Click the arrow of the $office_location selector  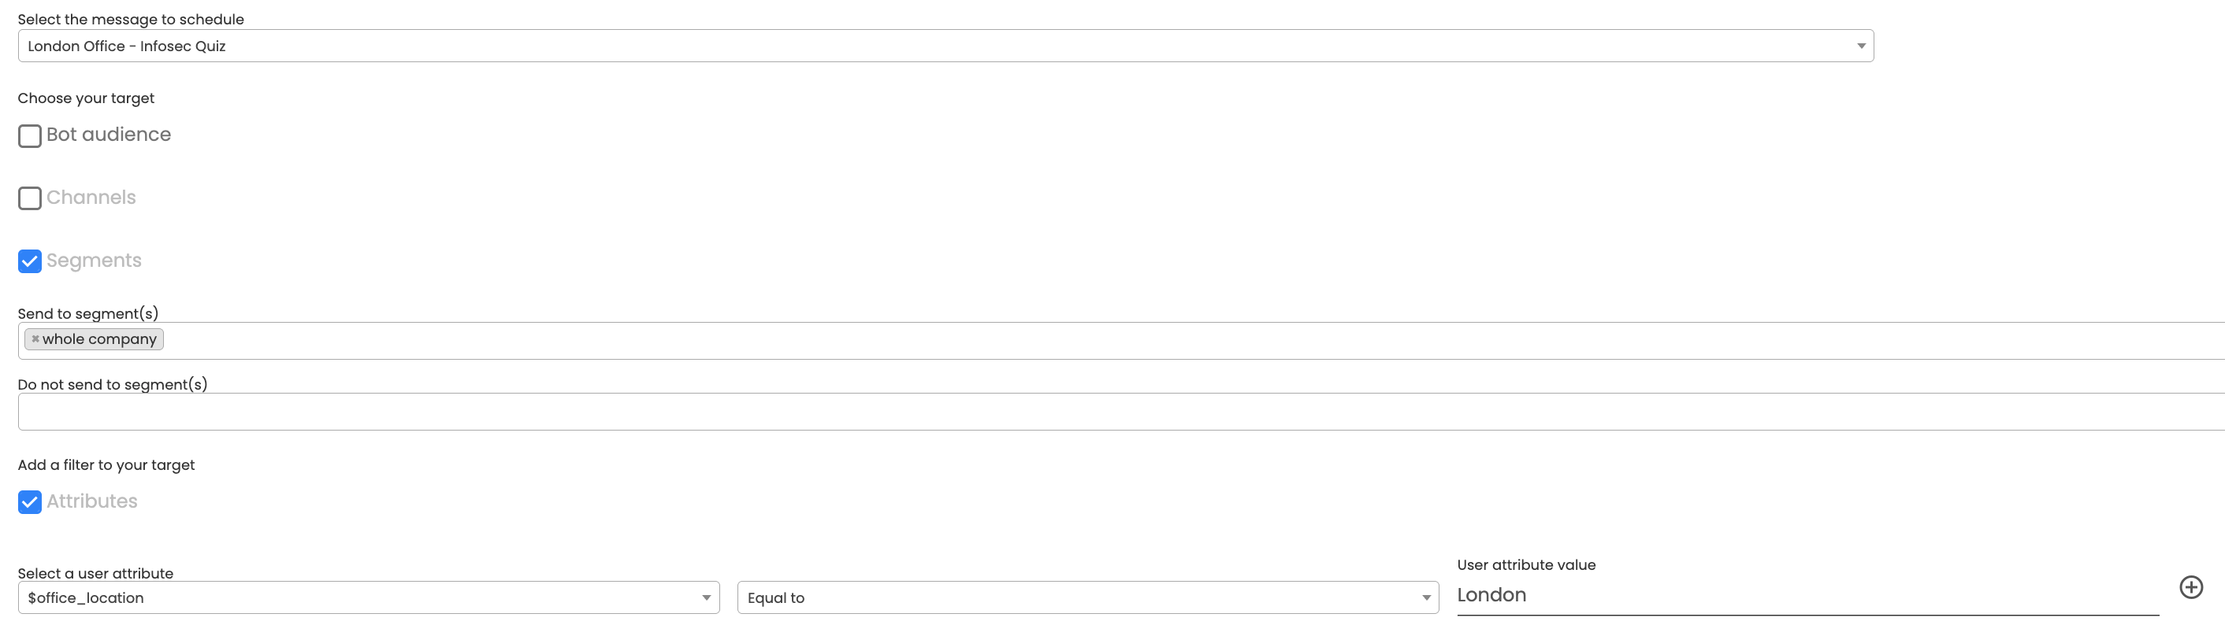point(707,598)
